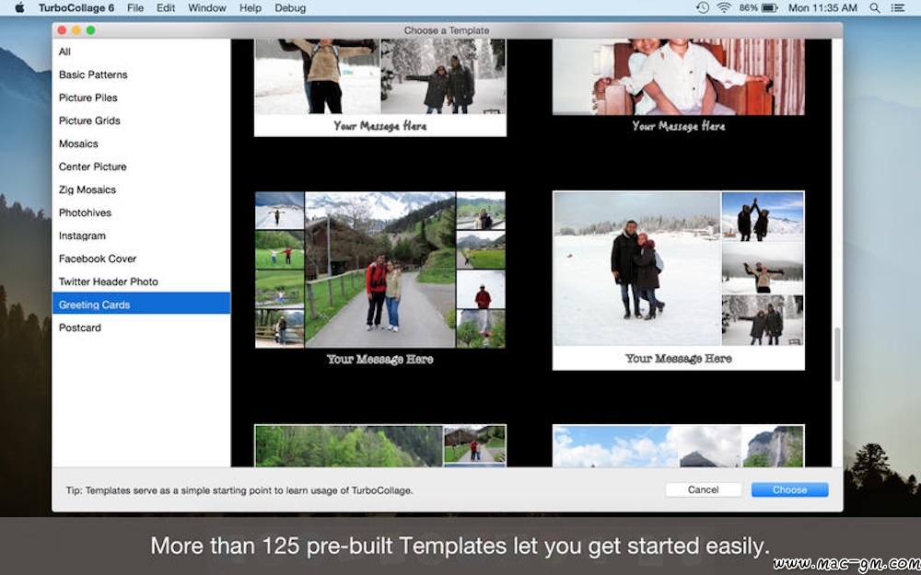Viewport: 921px width, 575px height.
Task: Open the Window menu
Action: click(x=207, y=8)
